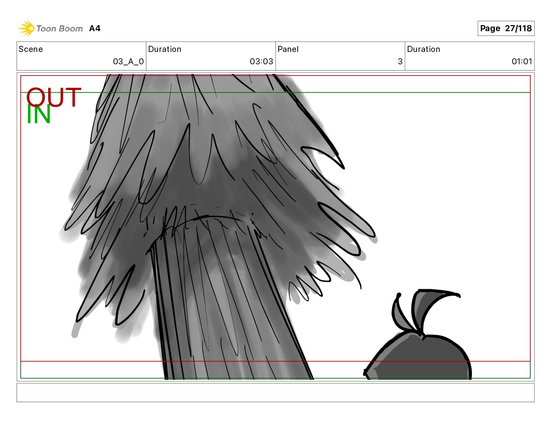Click the 'Scene' header label
Image resolution: width=552 pixels, height=427 pixels.
(x=31, y=49)
